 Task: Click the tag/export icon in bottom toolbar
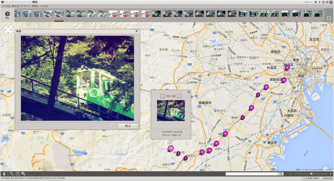click(23, 174)
